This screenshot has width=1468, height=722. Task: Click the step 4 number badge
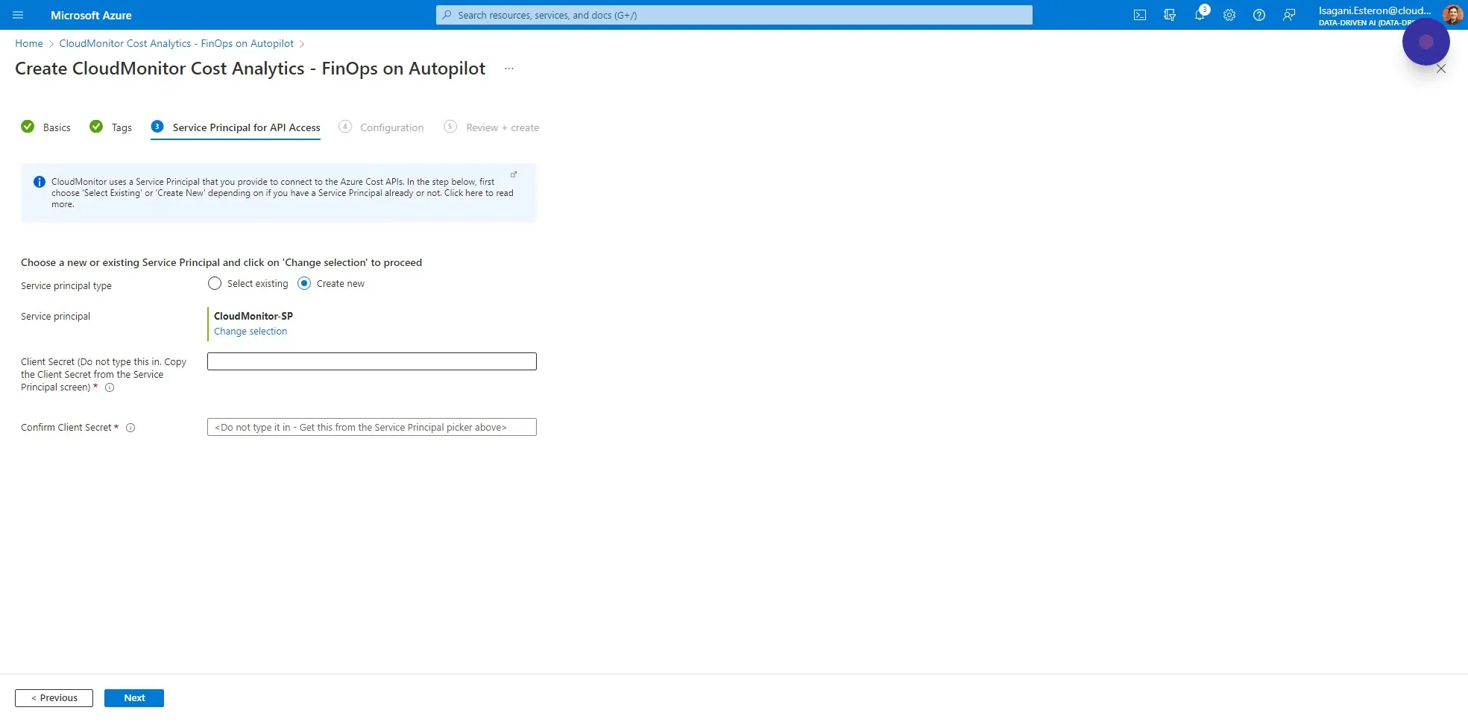pos(345,127)
